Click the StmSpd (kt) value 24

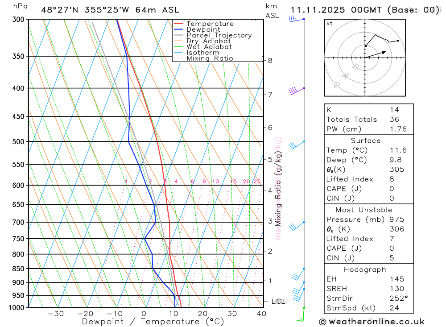pos(395,308)
